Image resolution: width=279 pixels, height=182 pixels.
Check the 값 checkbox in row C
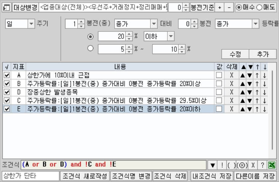point(219,100)
